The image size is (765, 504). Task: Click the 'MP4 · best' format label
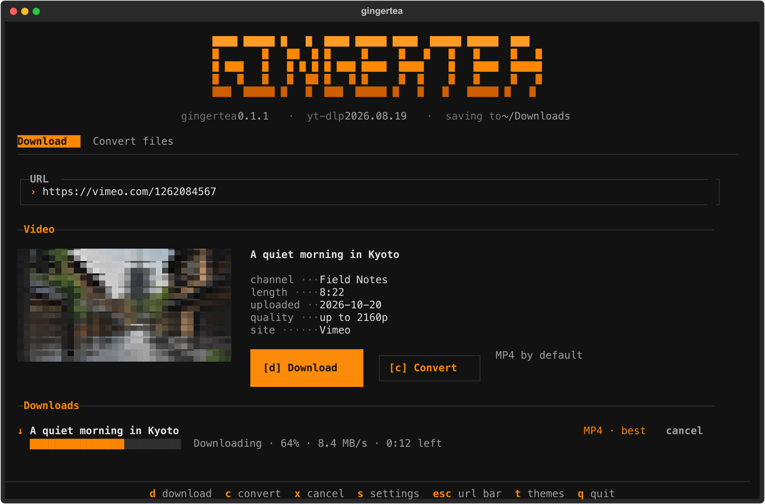pyautogui.click(x=614, y=431)
